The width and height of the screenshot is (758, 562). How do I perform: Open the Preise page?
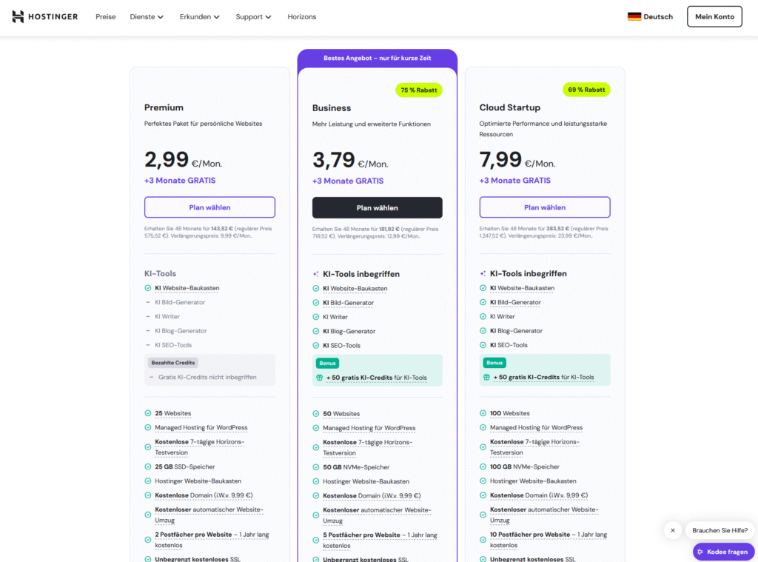pyautogui.click(x=105, y=16)
